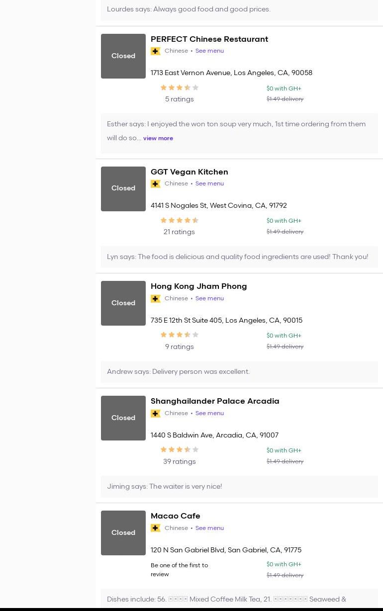Click GH+ badge icon under Hong Kong Jham Phong
This screenshot has width=383, height=611.
coord(156,299)
